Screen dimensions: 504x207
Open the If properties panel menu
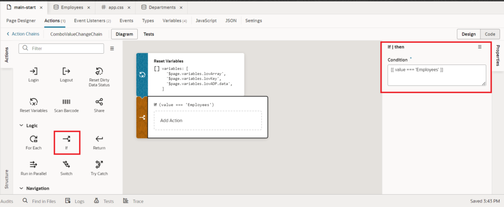pyautogui.click(x=479, y=47)
